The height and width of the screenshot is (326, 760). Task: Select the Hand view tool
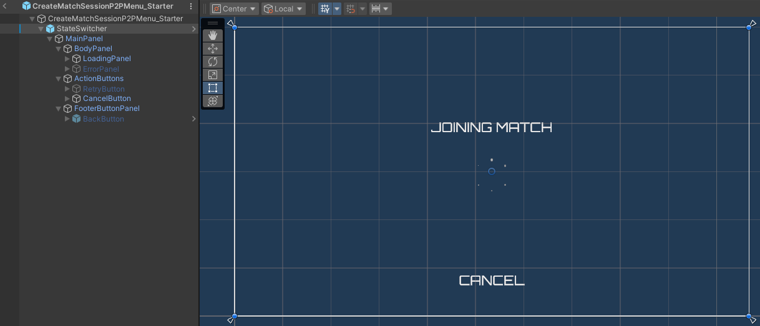click(213, 36)
